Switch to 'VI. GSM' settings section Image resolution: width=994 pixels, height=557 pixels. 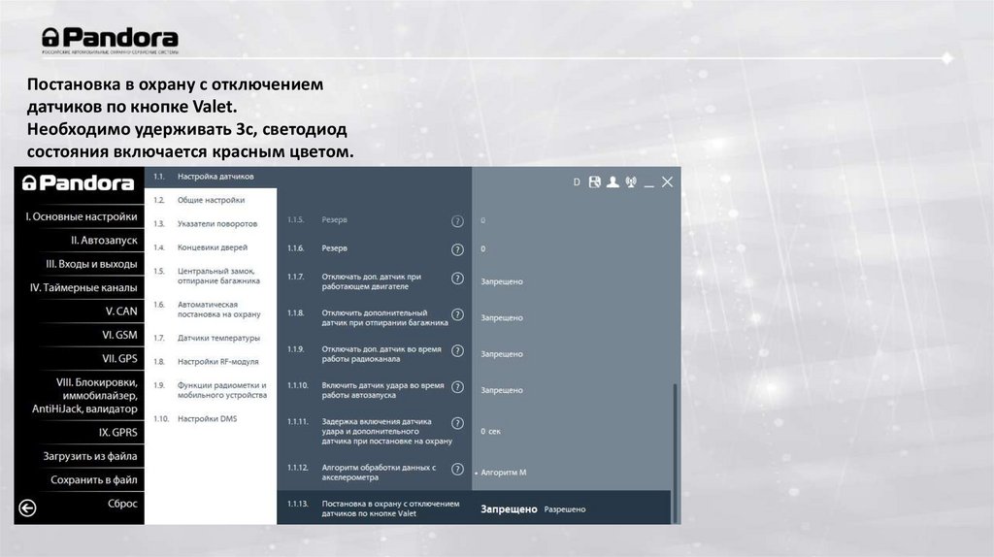pos(119,335)
